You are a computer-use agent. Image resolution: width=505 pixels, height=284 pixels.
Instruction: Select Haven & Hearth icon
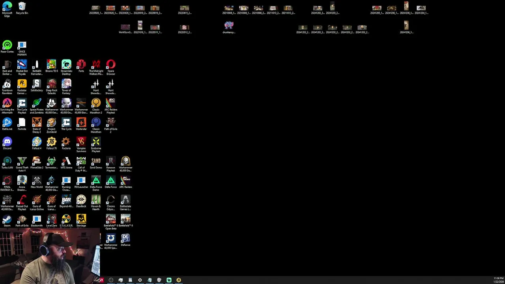click(x=96, y=203)
